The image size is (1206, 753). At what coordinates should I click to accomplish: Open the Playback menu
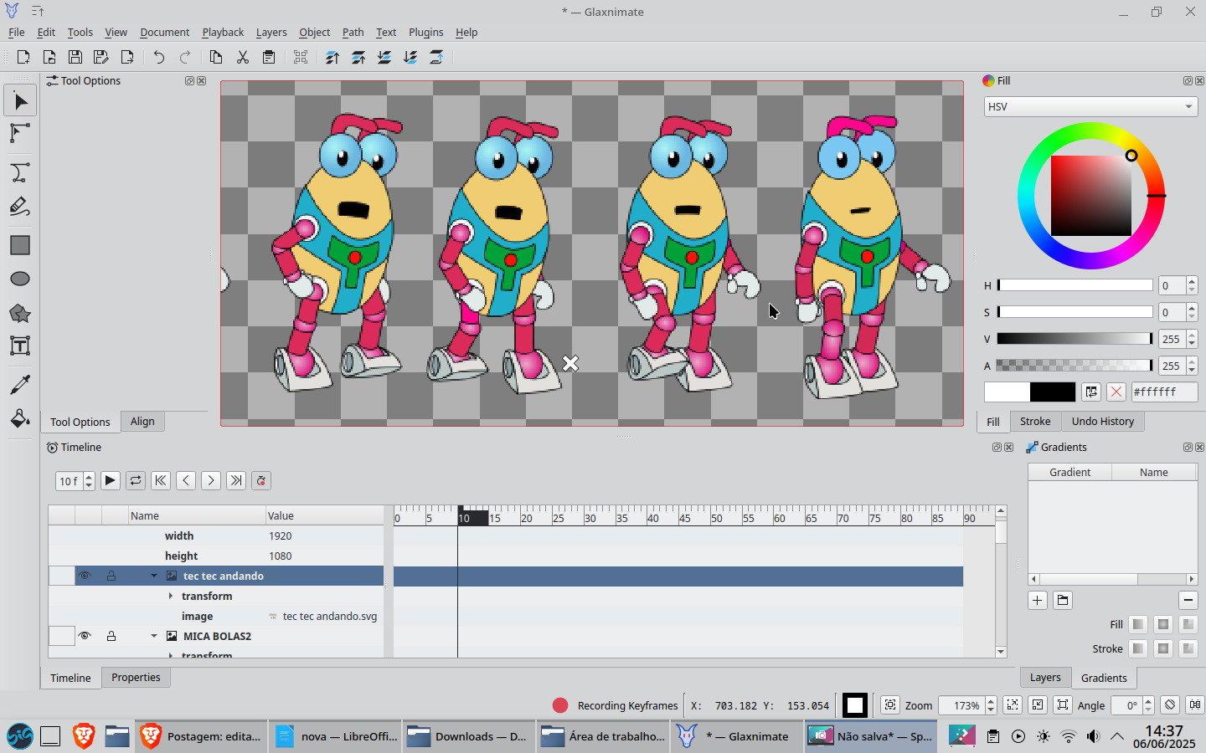[223, 32]
